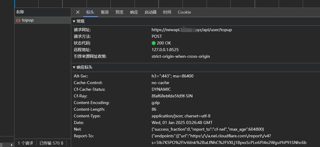Open the 预览 tab
The height and width of the screenshot is (147, 320).
[x=119, y=12]
